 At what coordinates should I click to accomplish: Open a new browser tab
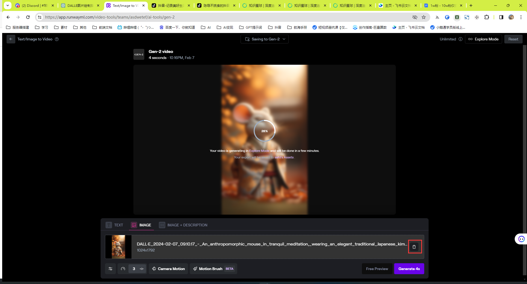click(x=471, y=5)
